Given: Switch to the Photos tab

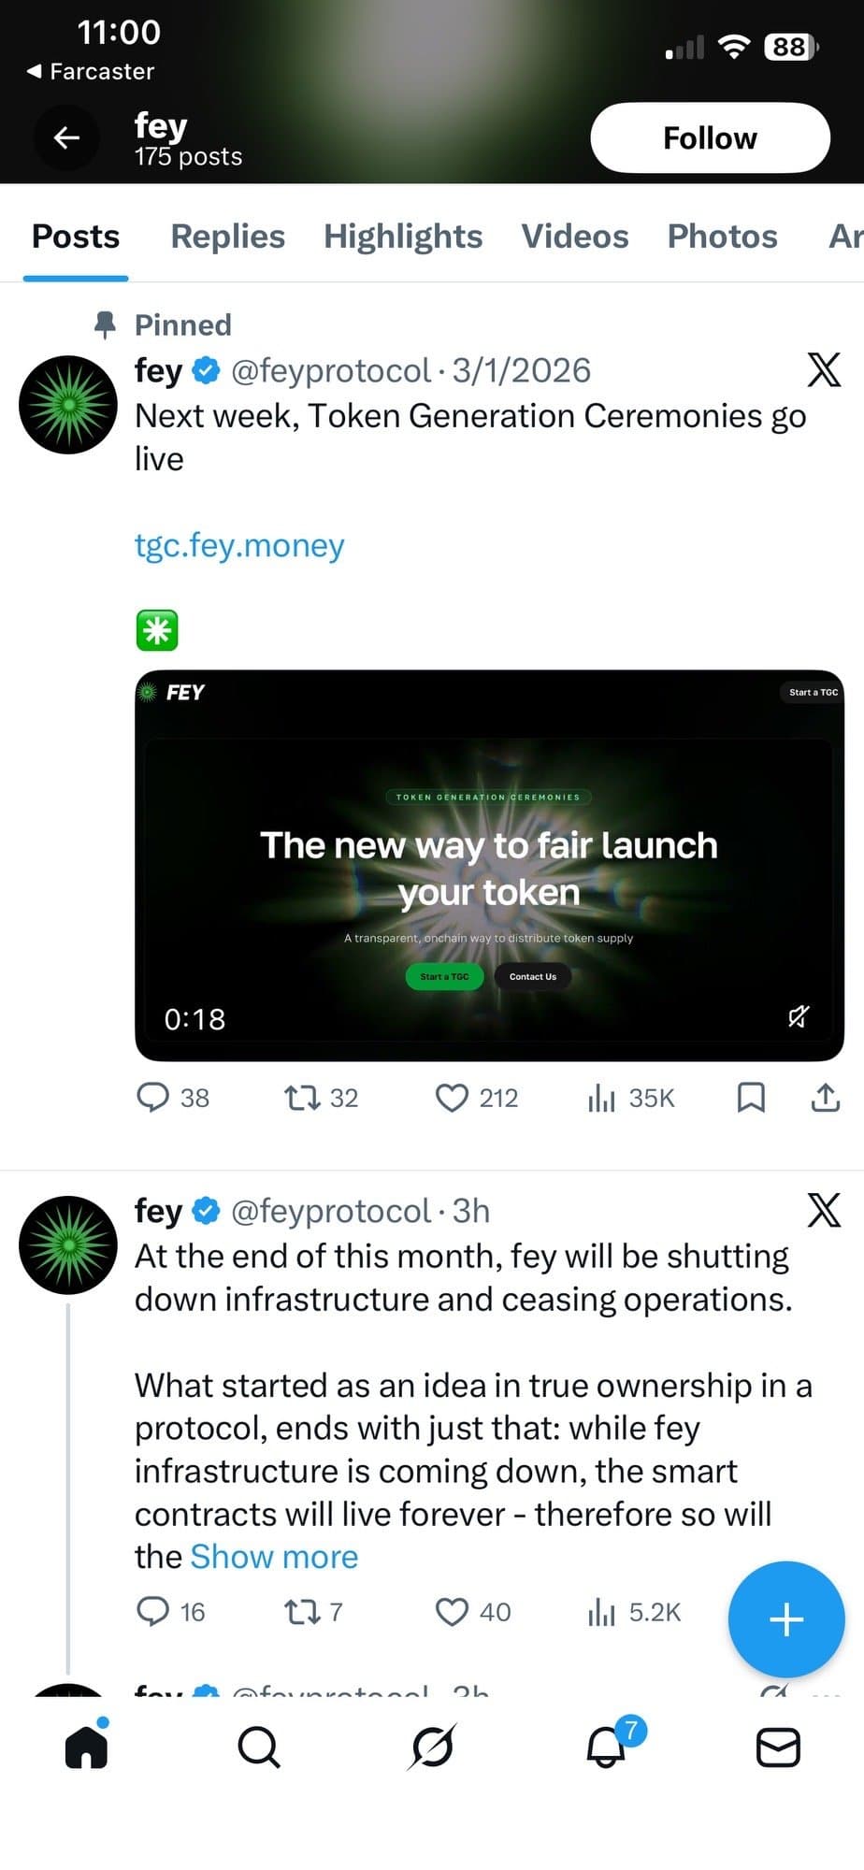Looking at the screenshot, I should pos(722,237).
